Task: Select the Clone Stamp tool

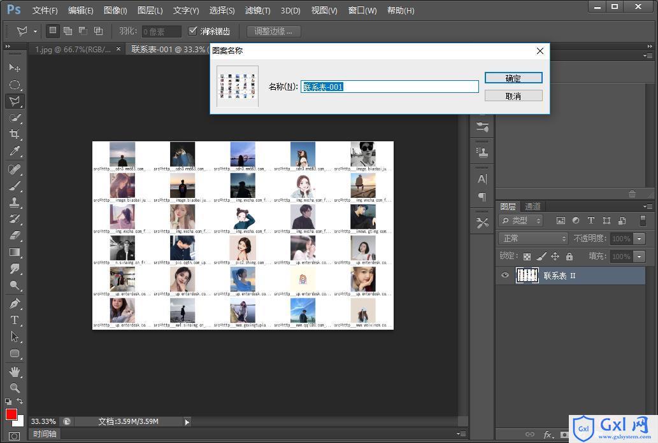Action: click(15, 202)
